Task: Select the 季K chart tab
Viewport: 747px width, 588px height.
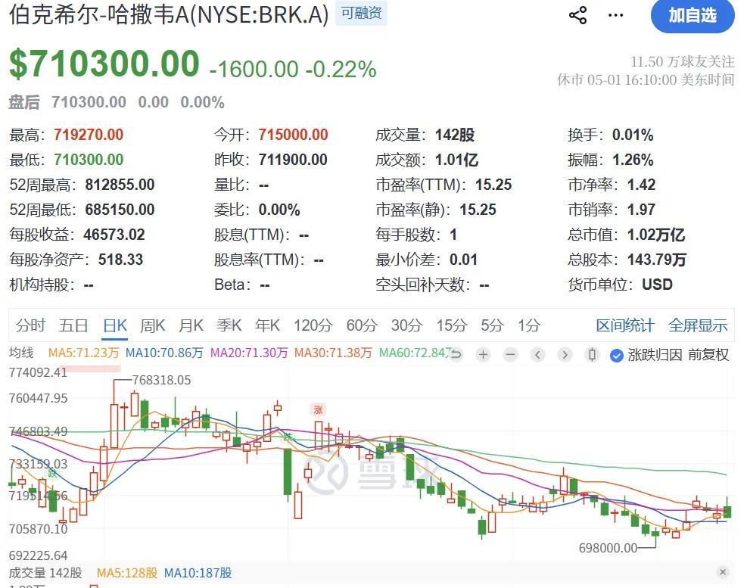Action: click(x=229, y=325)
